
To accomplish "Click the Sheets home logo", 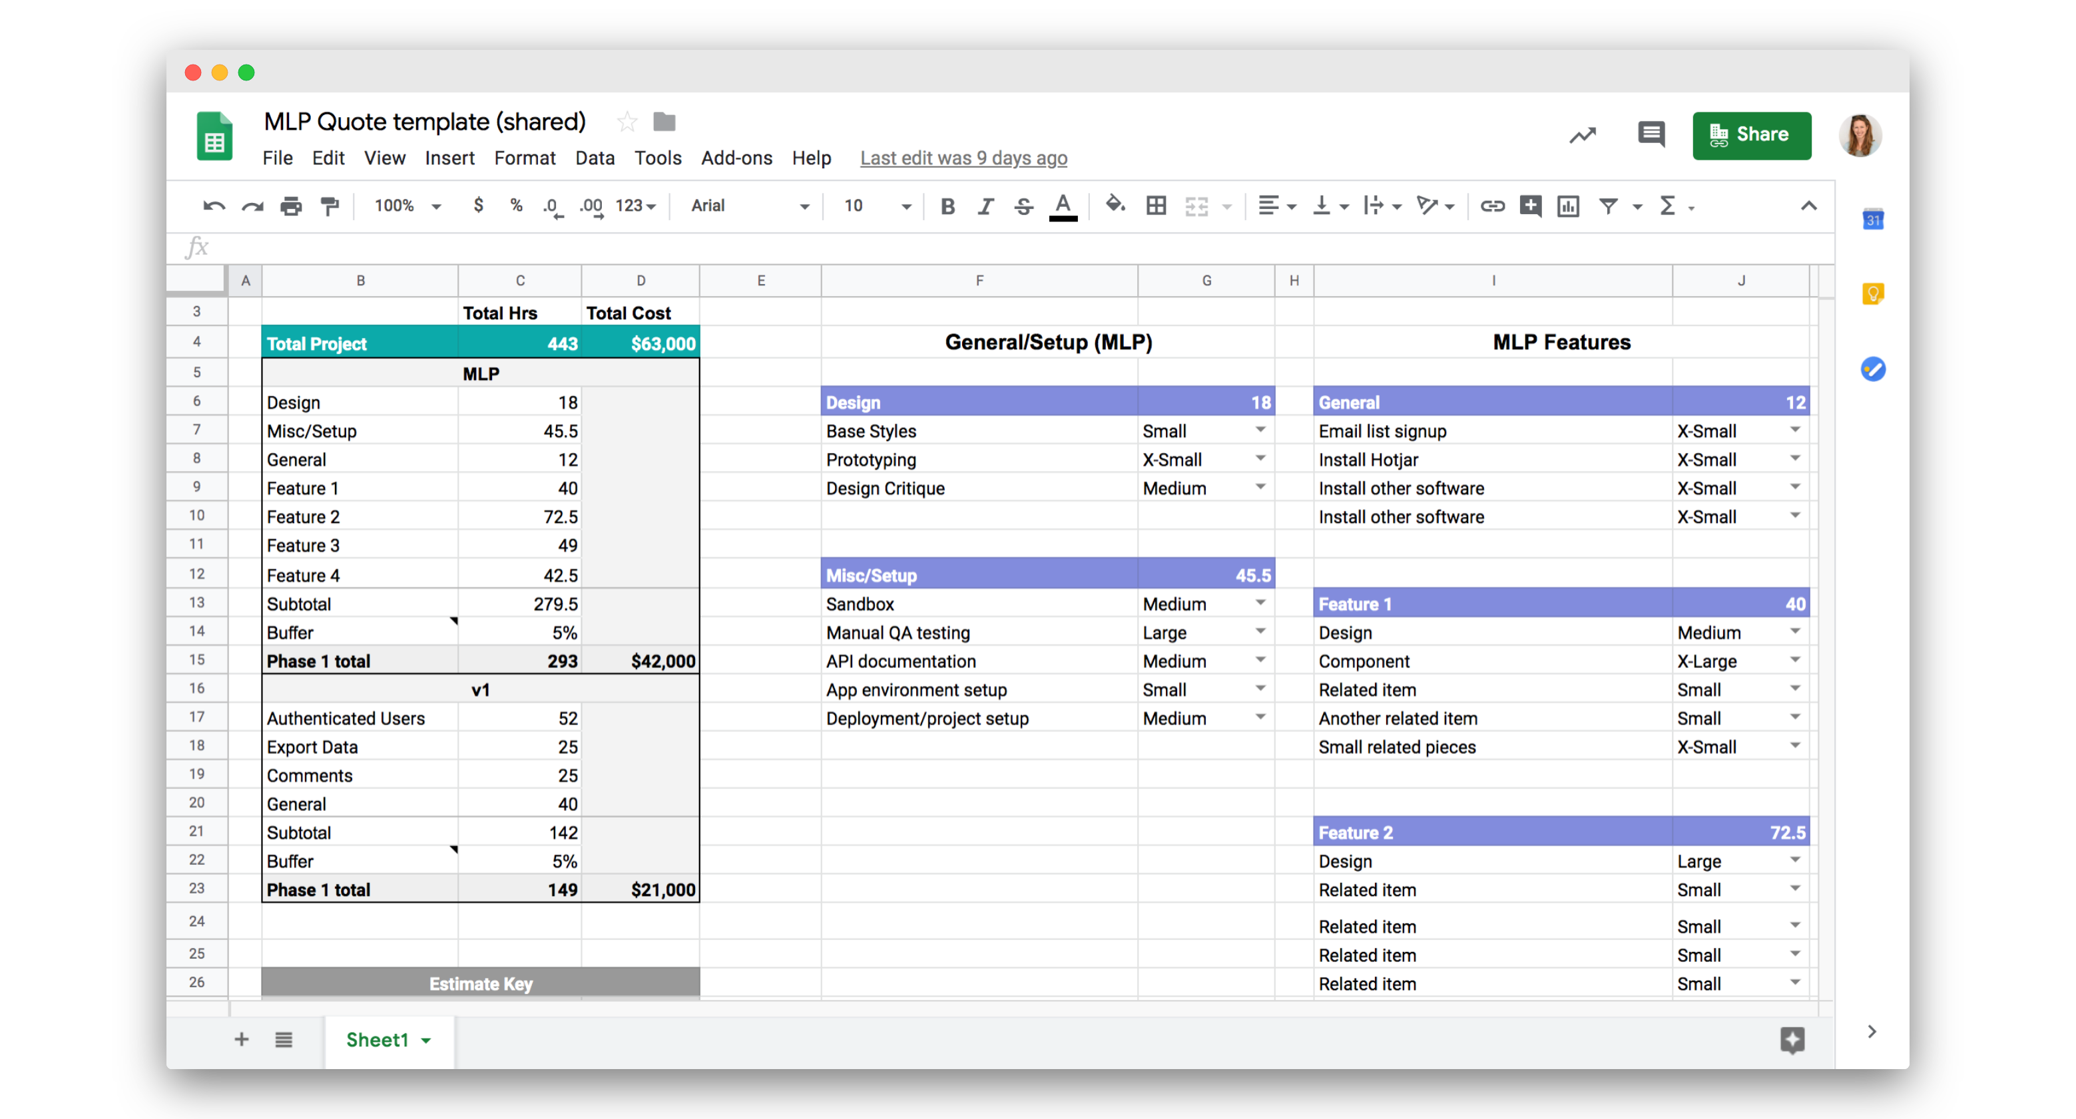I will 214,135.
